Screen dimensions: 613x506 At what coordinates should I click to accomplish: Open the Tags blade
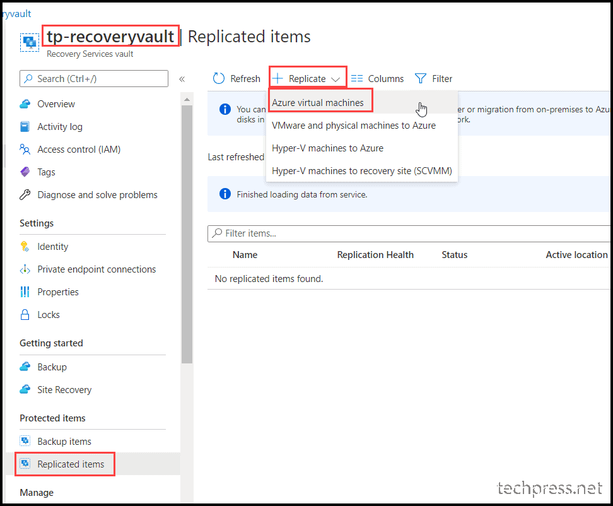(46, 172)
